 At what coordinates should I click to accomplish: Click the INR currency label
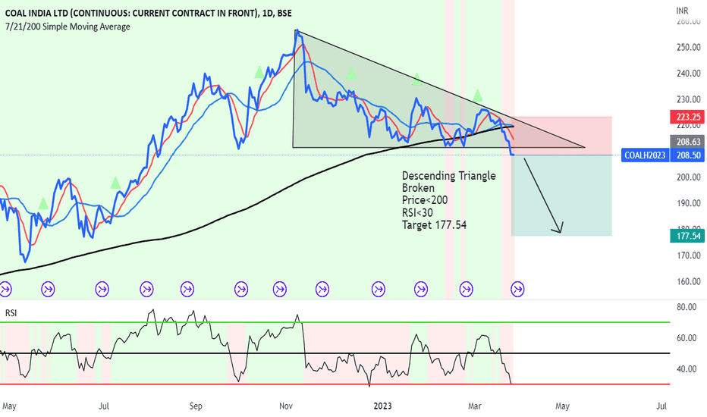pyautogui.click(x=682, y=11)
